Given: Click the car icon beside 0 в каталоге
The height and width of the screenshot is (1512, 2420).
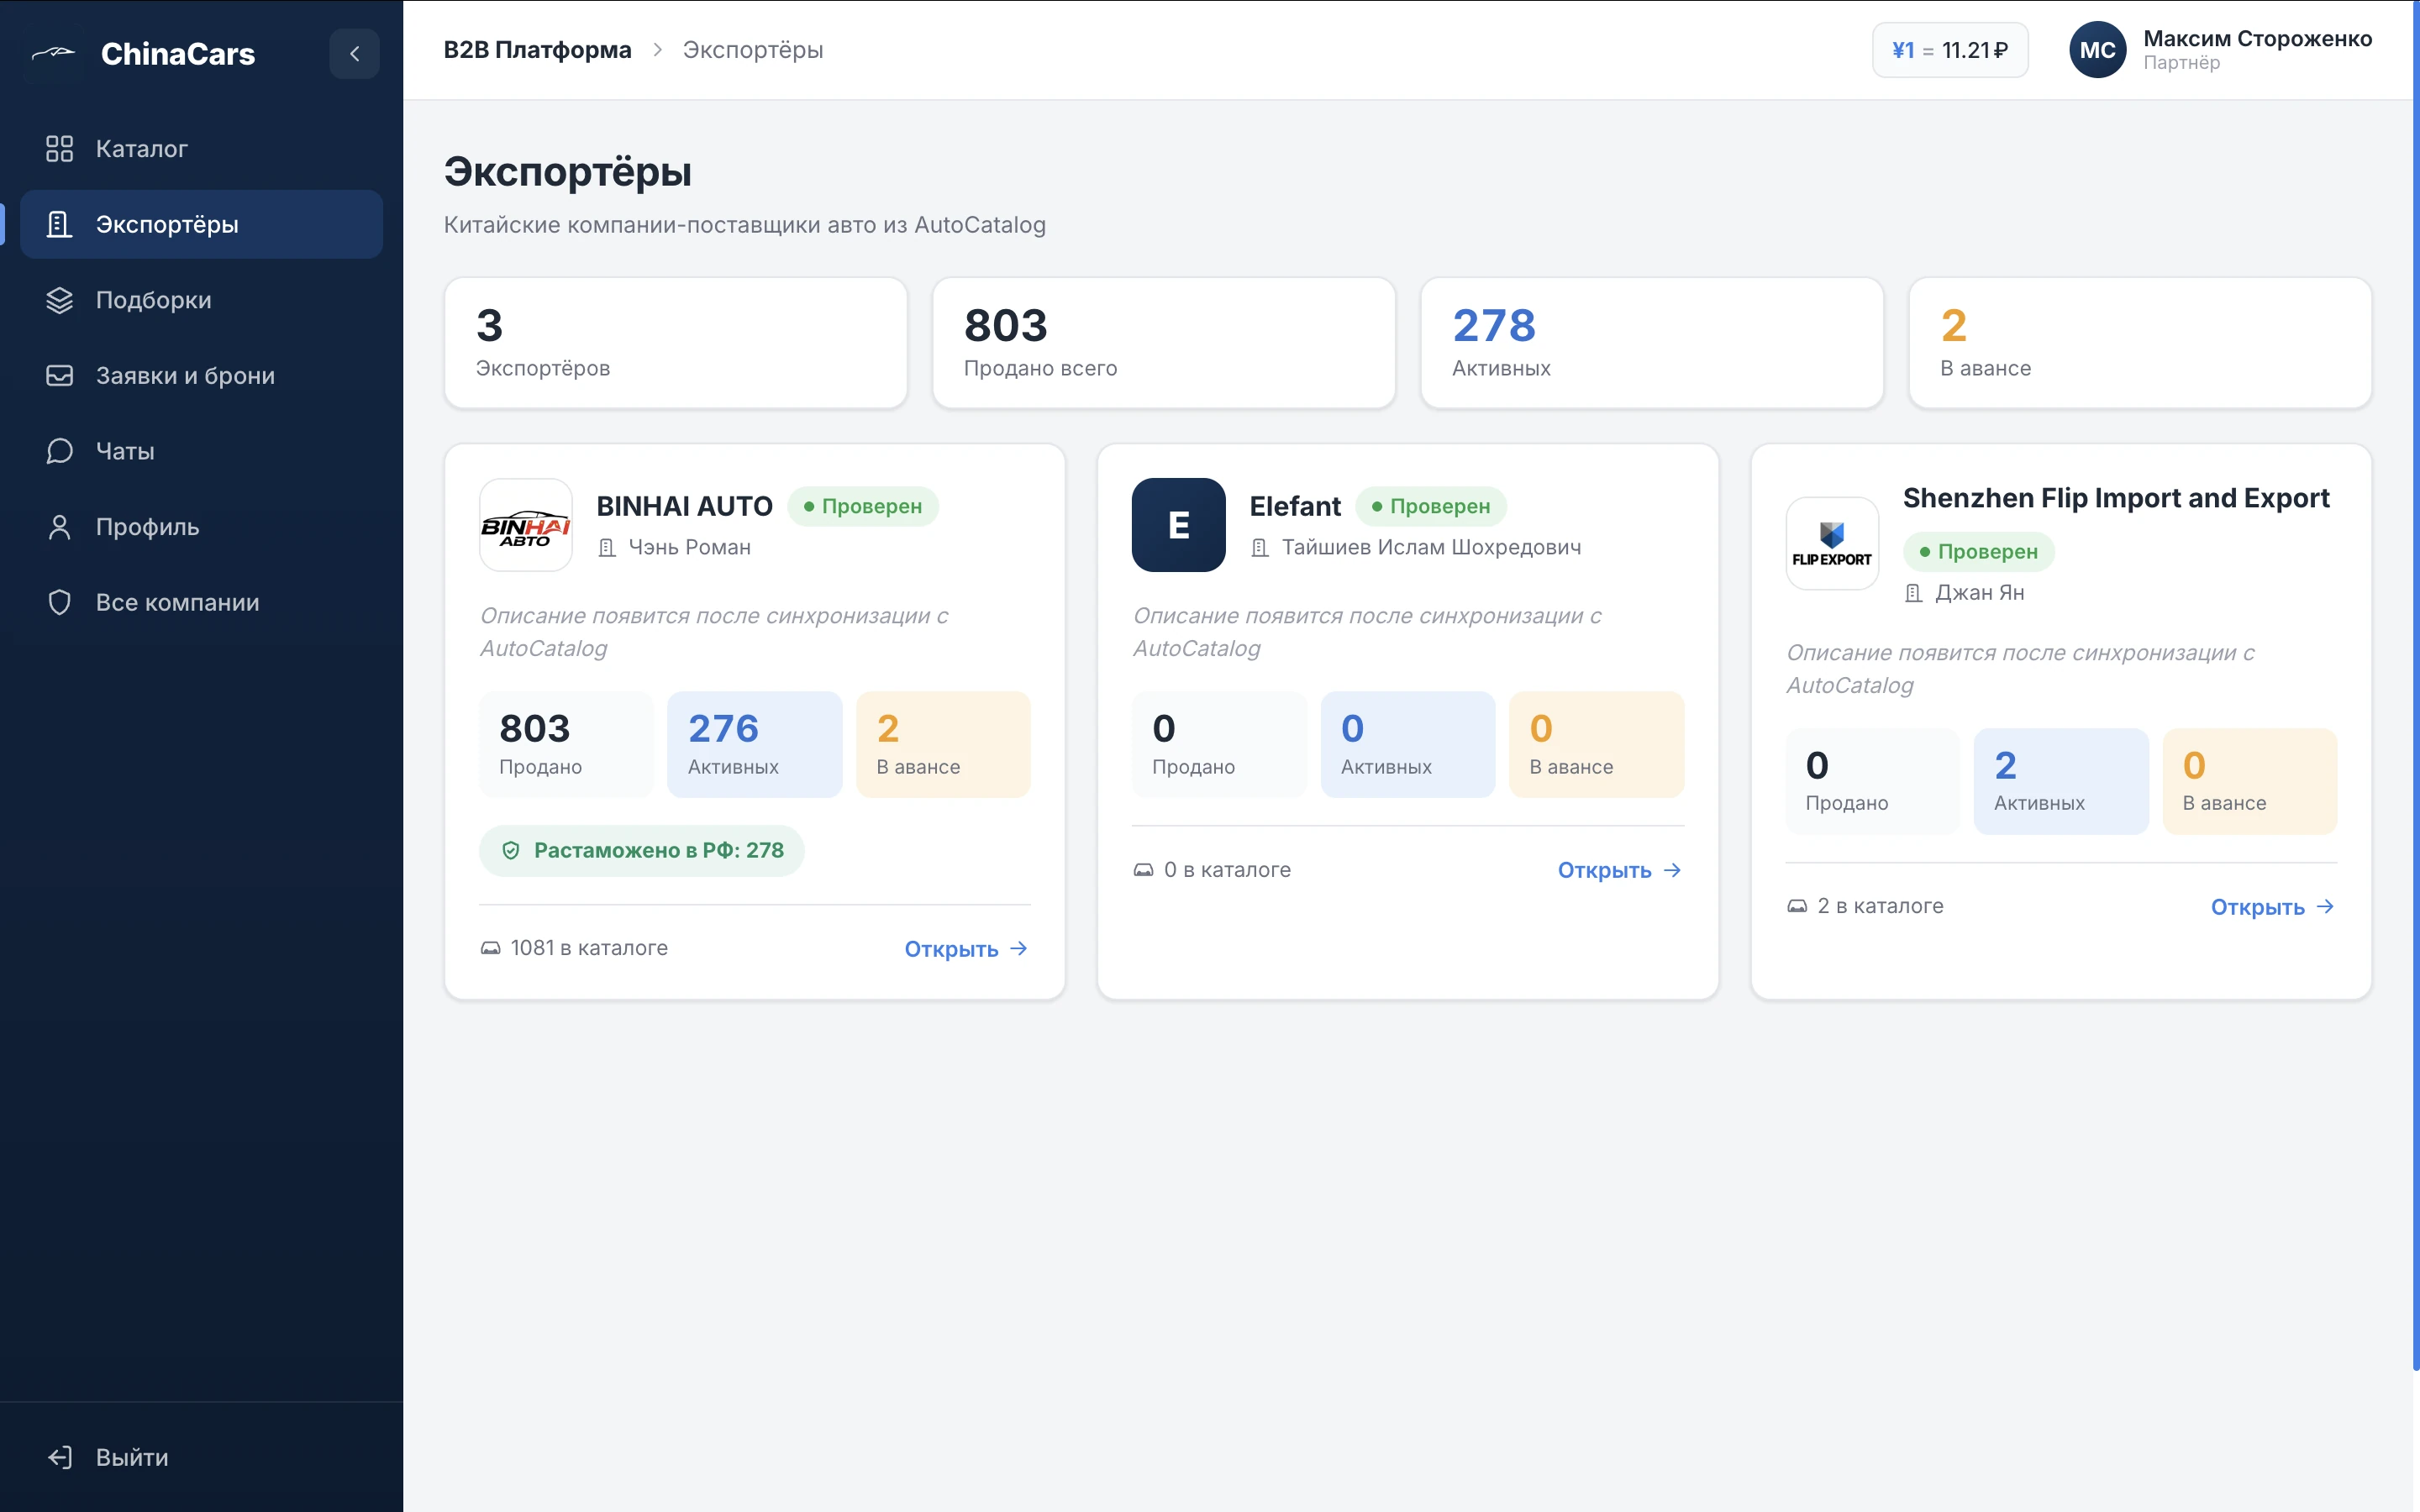Looking at the screenshot, I should click(x=1143, y=870).
